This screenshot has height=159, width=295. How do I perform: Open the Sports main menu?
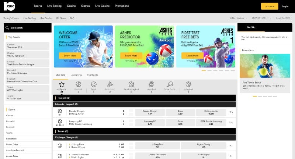point(38,6)
